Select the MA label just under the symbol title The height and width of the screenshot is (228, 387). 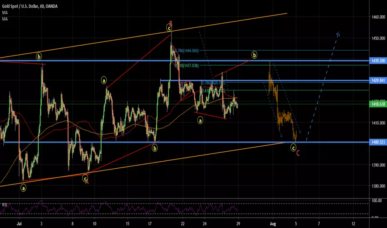pos(5,12)
